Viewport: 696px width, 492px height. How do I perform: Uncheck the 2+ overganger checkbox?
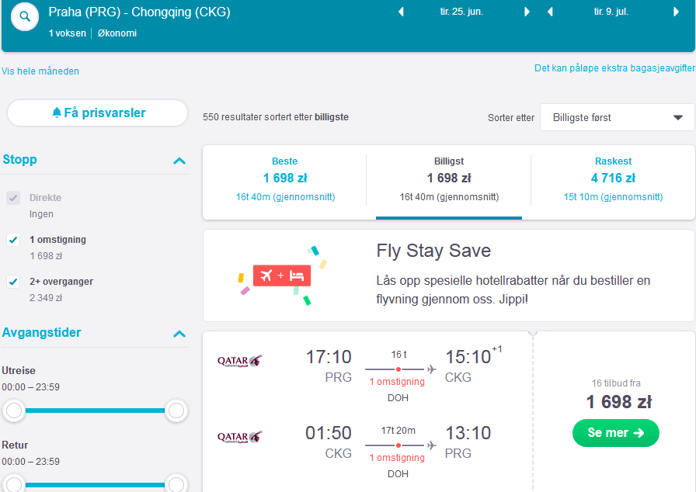[13, 282]
